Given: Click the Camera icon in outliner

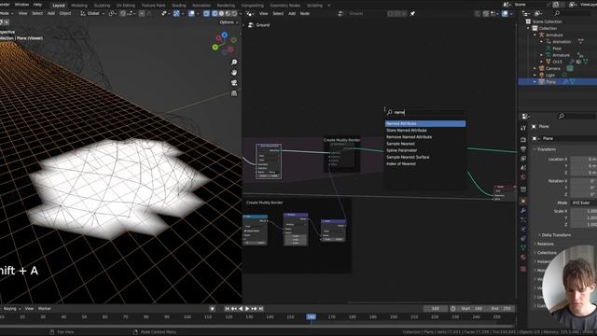Looking at the screenshot, I should click(542, 68).
